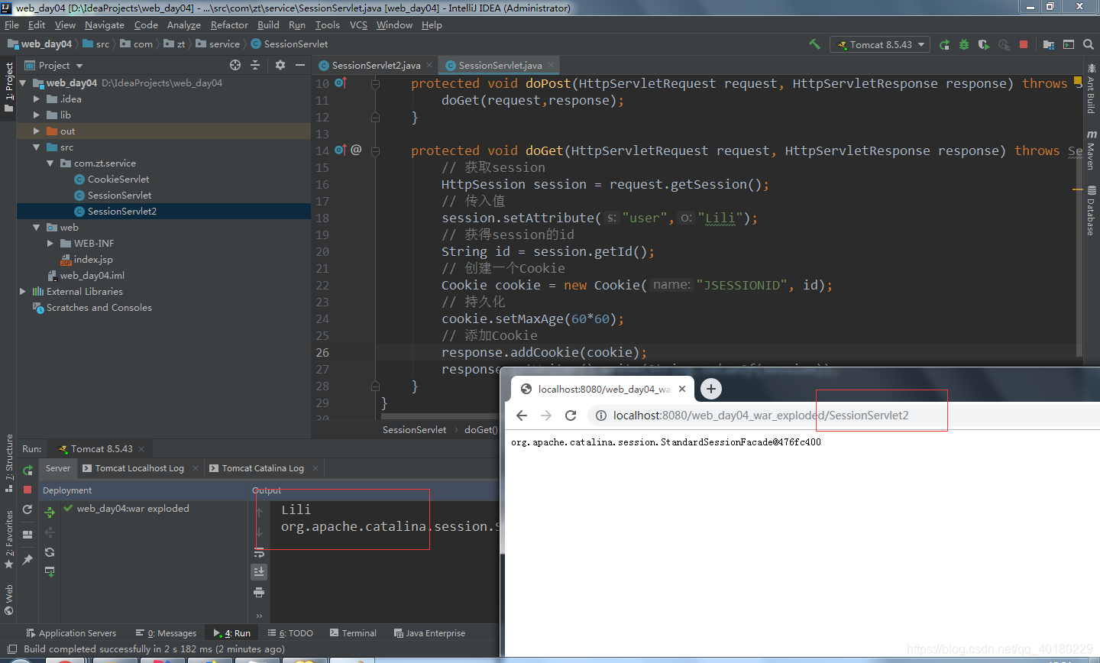Open the Project view dropdown
The width and height of the screenshot is (1100, 663).
click(53, 65)
